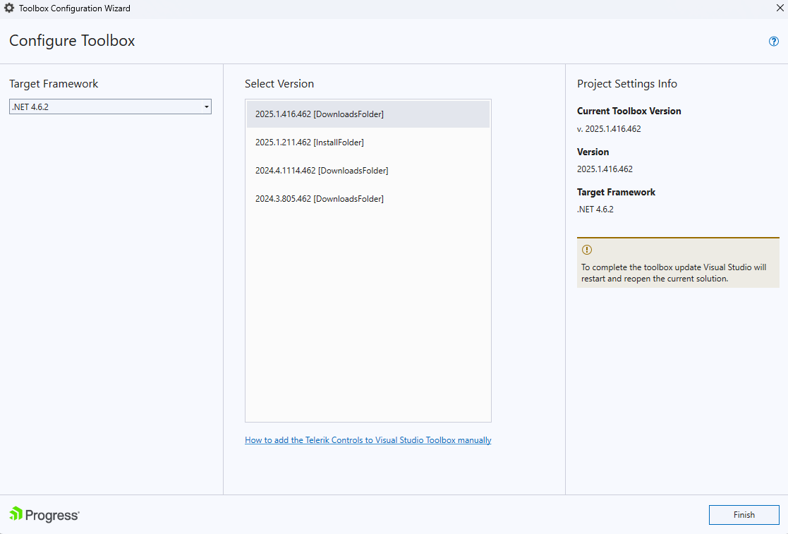Pick version 2024.3.805.462 at list bottom
Image resolution: width=788 pixels, height=534 pixels.
320,198
